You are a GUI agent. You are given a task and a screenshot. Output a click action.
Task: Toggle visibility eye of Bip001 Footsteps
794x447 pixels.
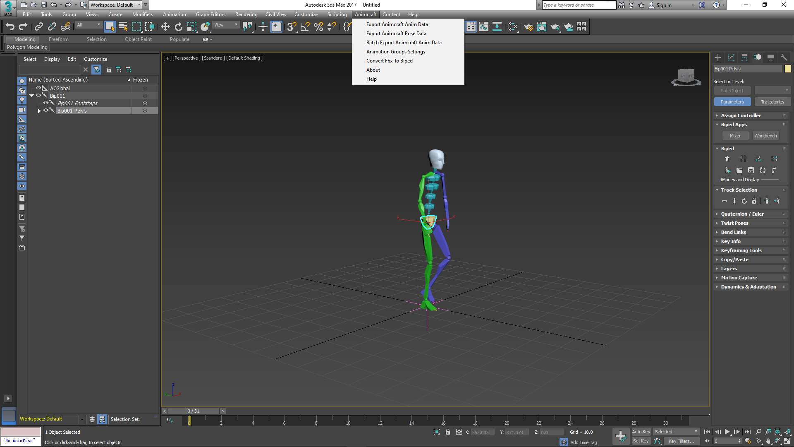(46, 103)
